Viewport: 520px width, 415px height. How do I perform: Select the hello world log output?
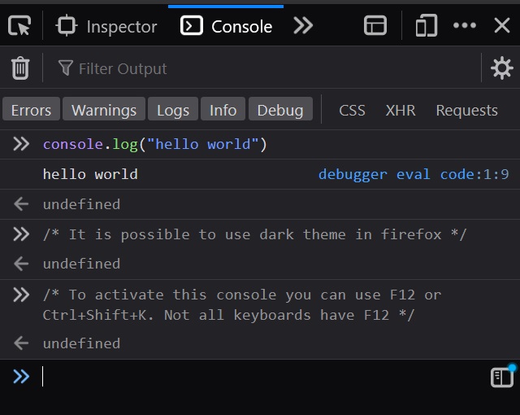point(90,174)
